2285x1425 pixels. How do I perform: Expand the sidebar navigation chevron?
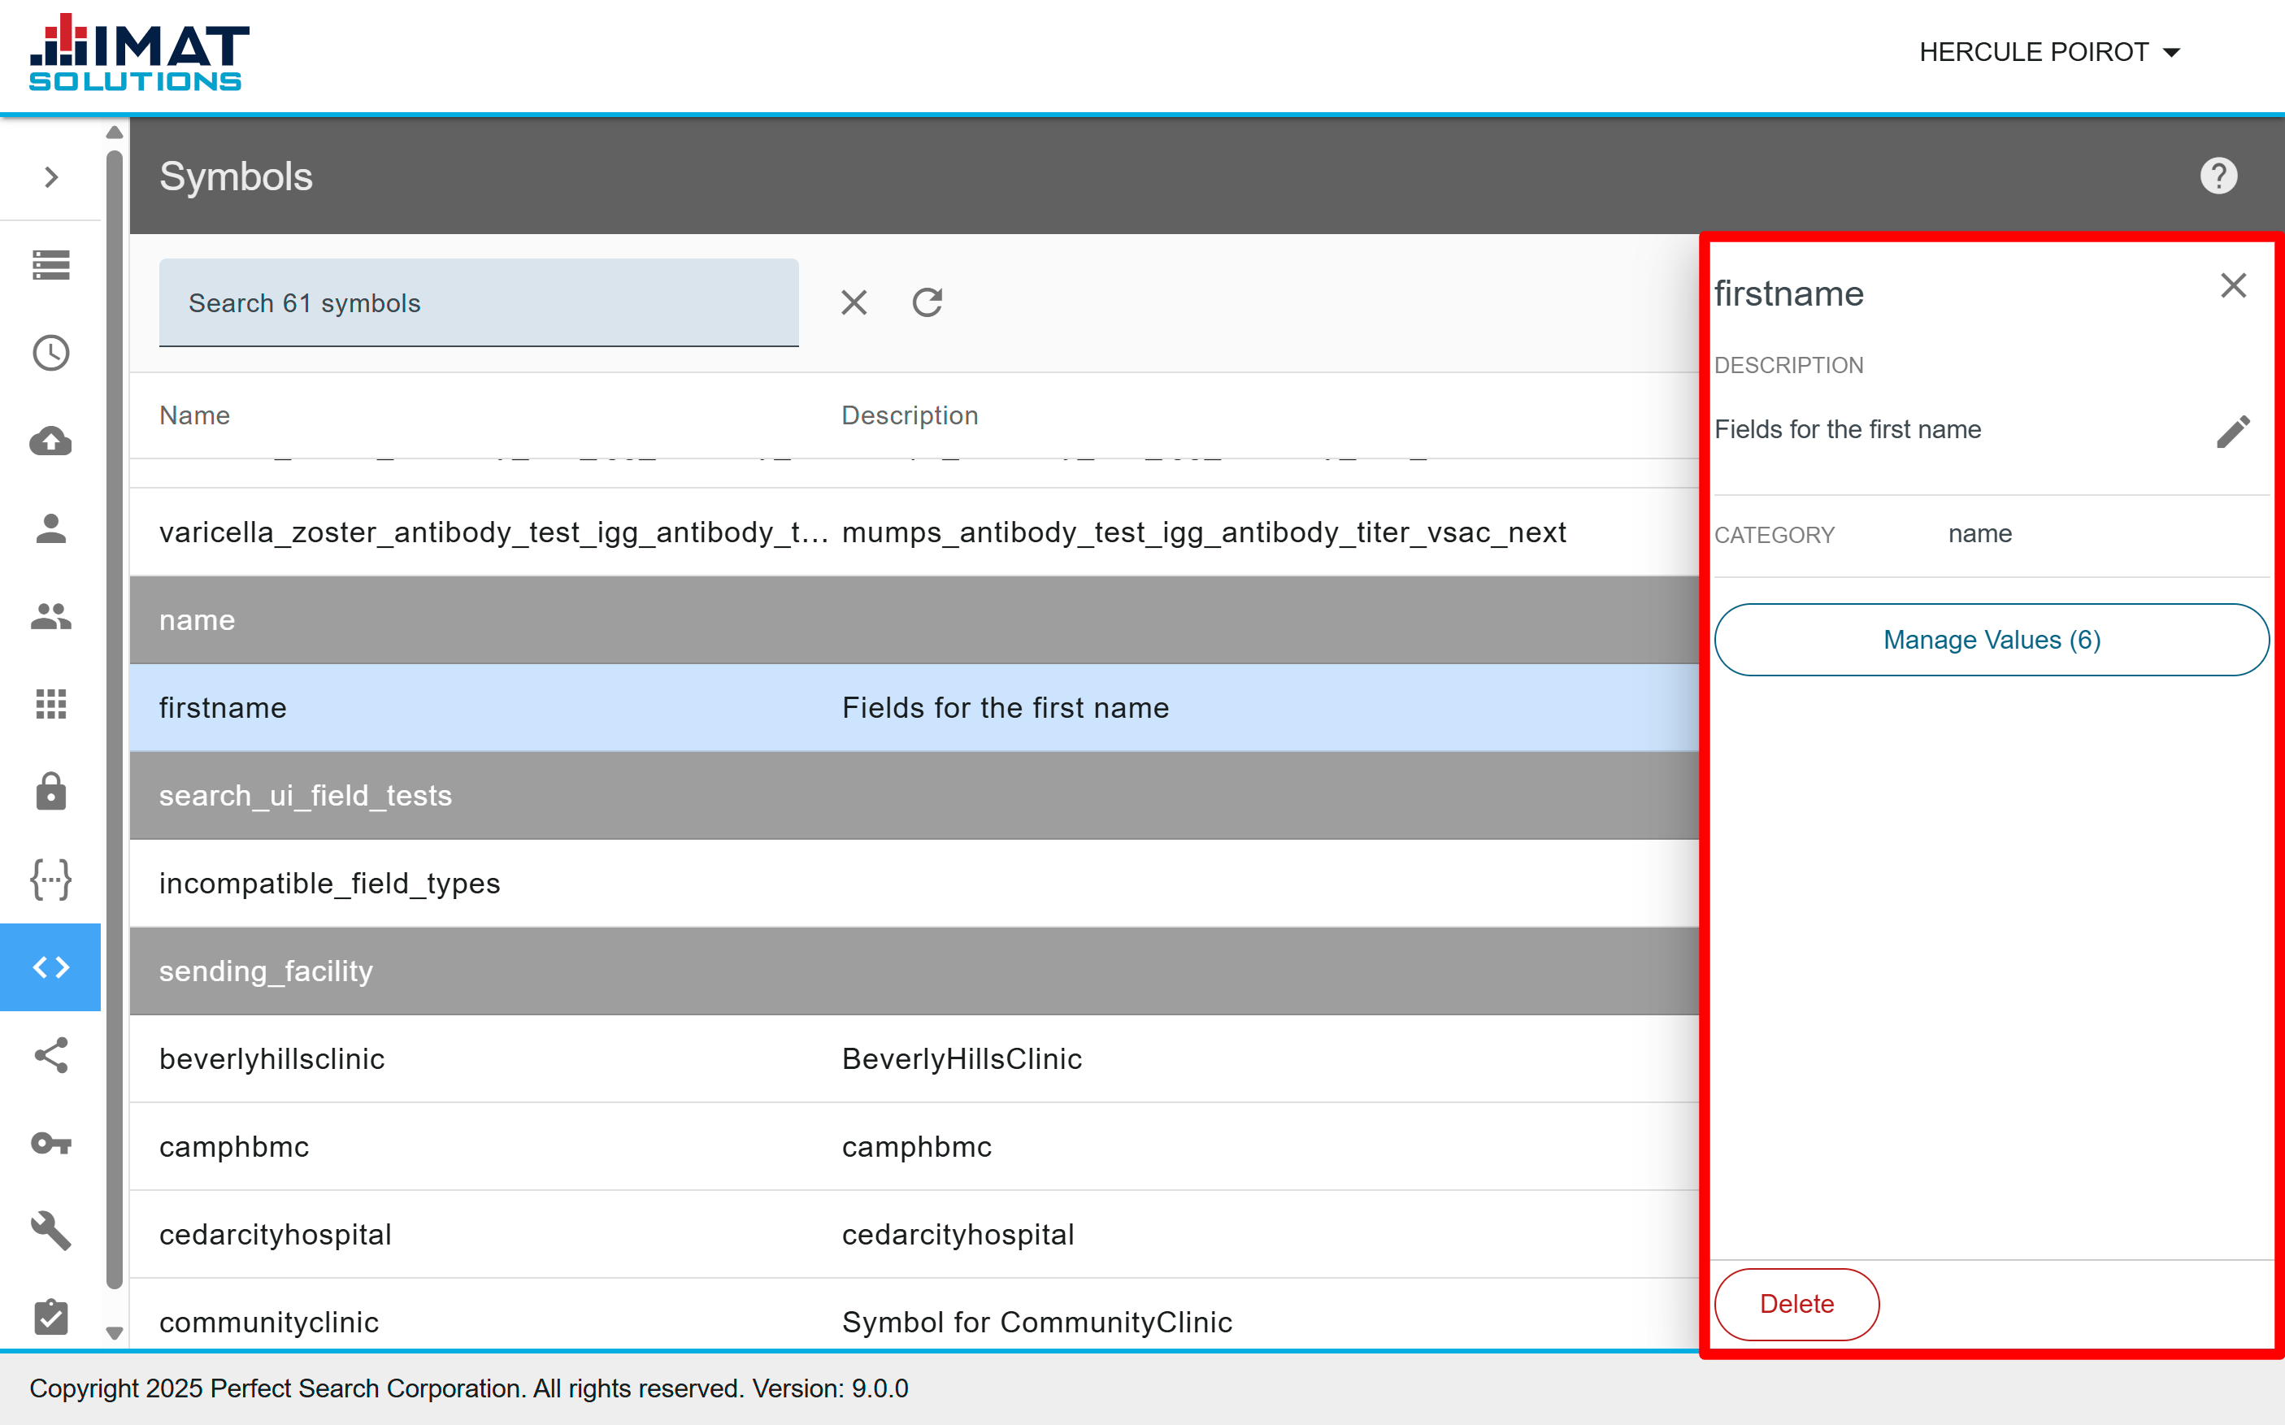coord(51,177)
